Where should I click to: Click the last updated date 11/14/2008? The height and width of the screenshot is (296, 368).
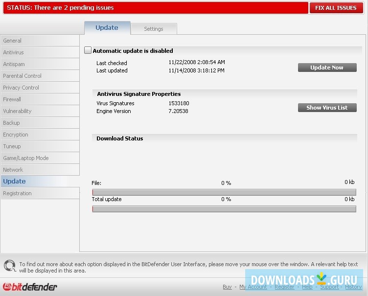tap(196, 70)
